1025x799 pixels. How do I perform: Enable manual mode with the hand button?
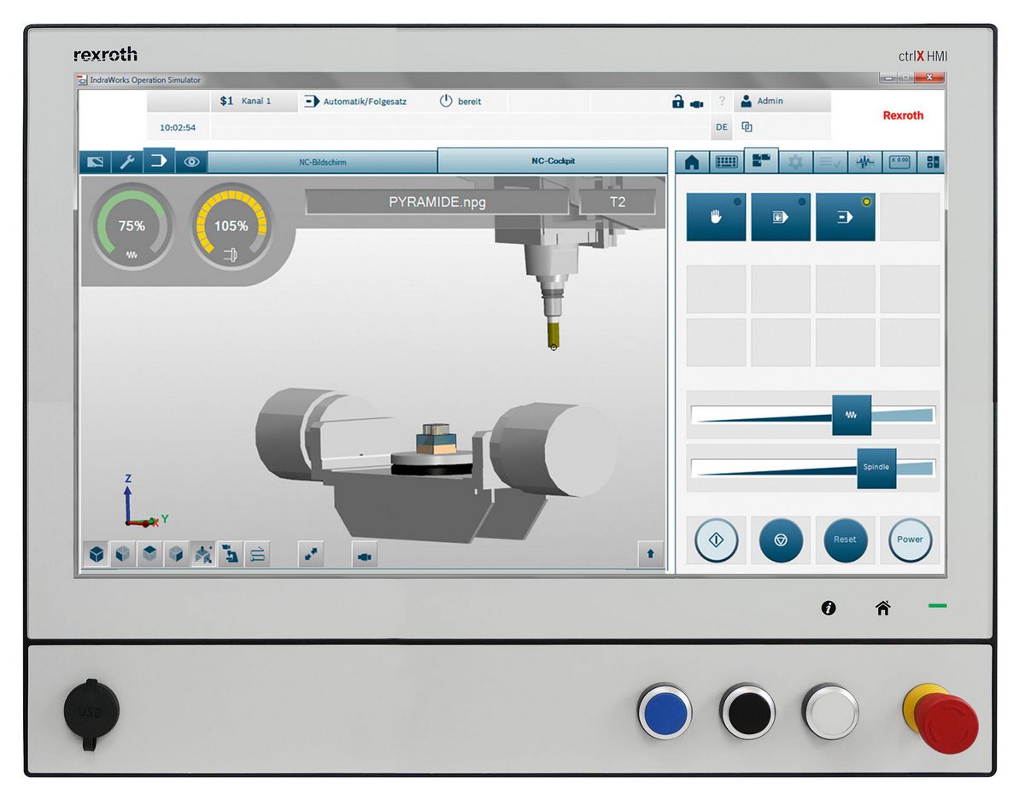(x=716, y=217)
